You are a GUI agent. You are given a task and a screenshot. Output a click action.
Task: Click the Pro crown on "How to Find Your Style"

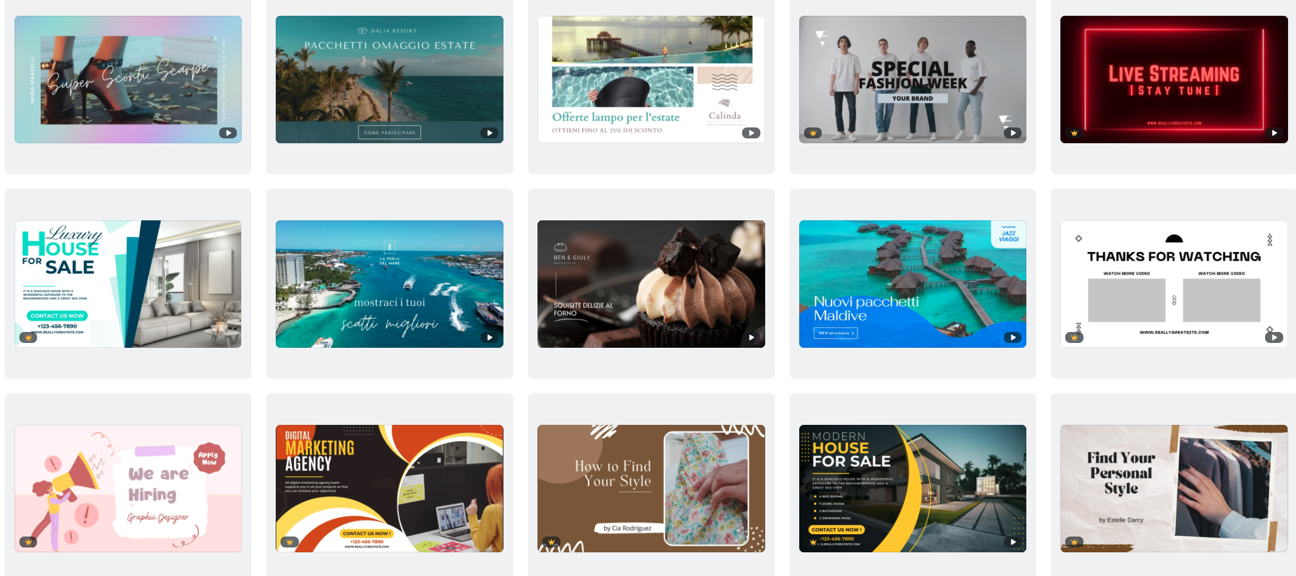pyautogui.click(x=551, y=541)
